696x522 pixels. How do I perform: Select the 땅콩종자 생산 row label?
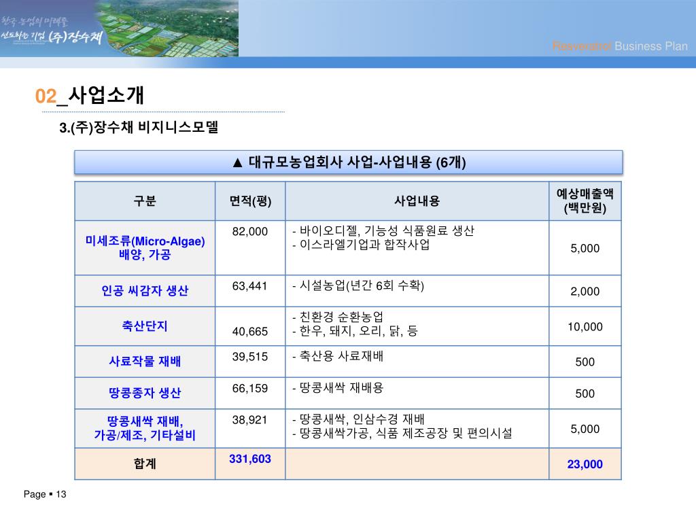pos(145,393)
